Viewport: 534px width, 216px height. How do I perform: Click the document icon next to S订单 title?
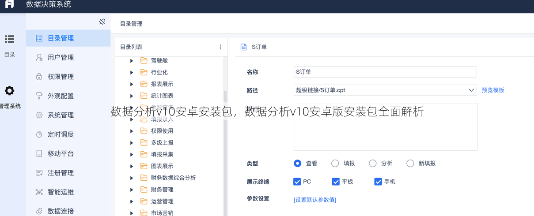tap(243, 47)
